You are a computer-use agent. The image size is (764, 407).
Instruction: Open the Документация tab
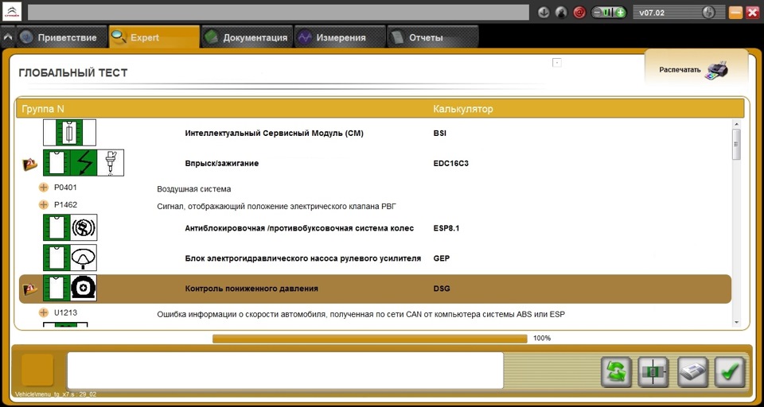pyautogui.click(x=247, y=37)
